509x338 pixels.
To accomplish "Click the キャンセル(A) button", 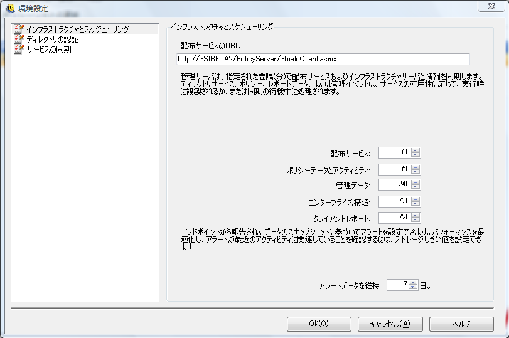I will pos(390,324).
